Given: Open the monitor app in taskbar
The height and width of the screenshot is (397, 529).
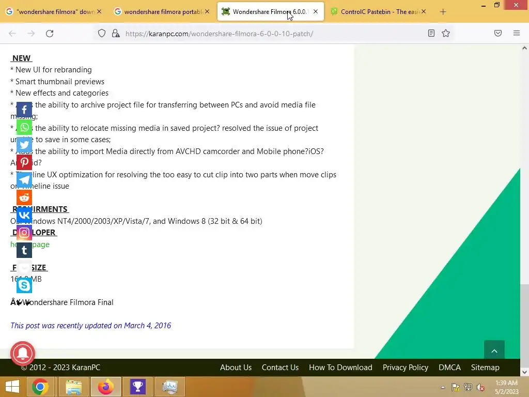Looking at the screenshot, I should click(x=170, y=387).
